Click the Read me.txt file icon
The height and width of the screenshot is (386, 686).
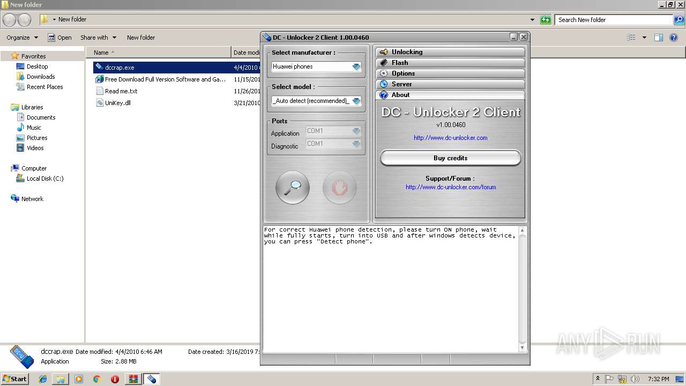pyautogui.click(x=100, y=91)
